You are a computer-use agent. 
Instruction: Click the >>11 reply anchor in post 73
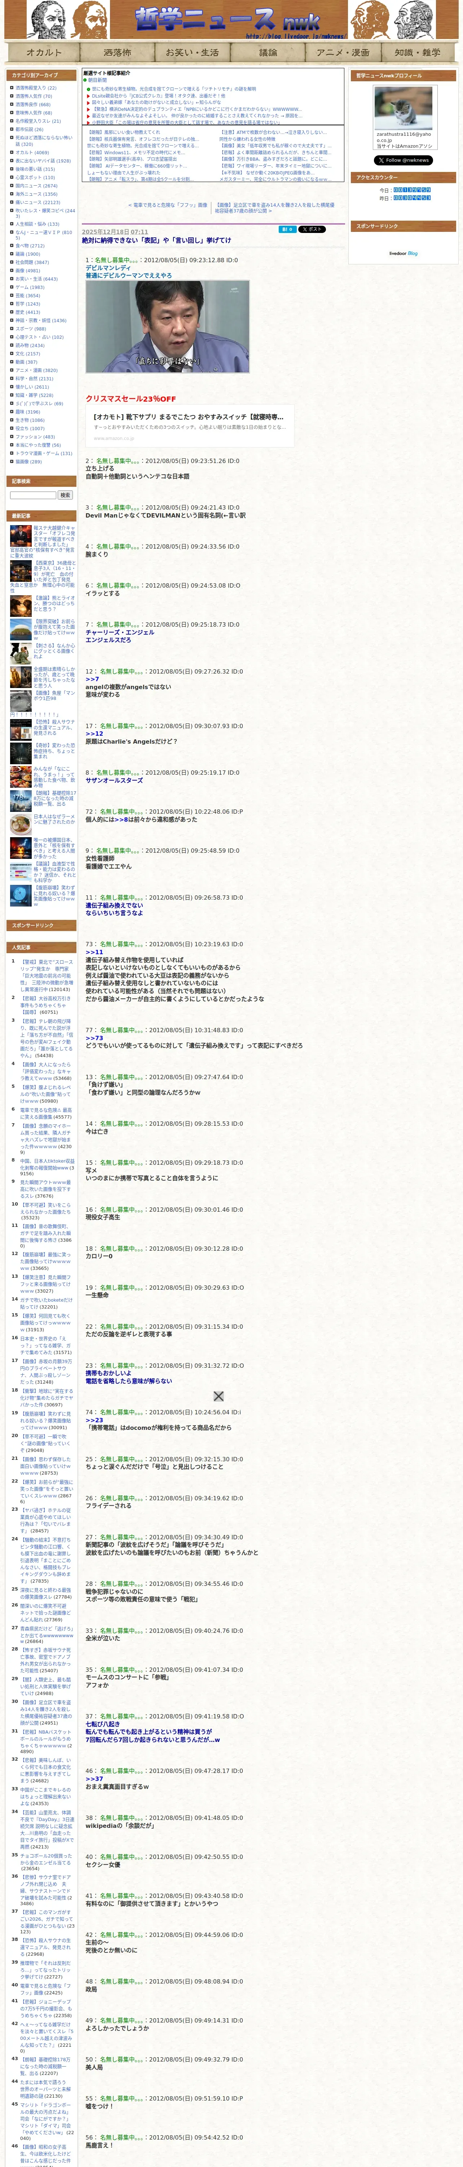coord(94,952)
